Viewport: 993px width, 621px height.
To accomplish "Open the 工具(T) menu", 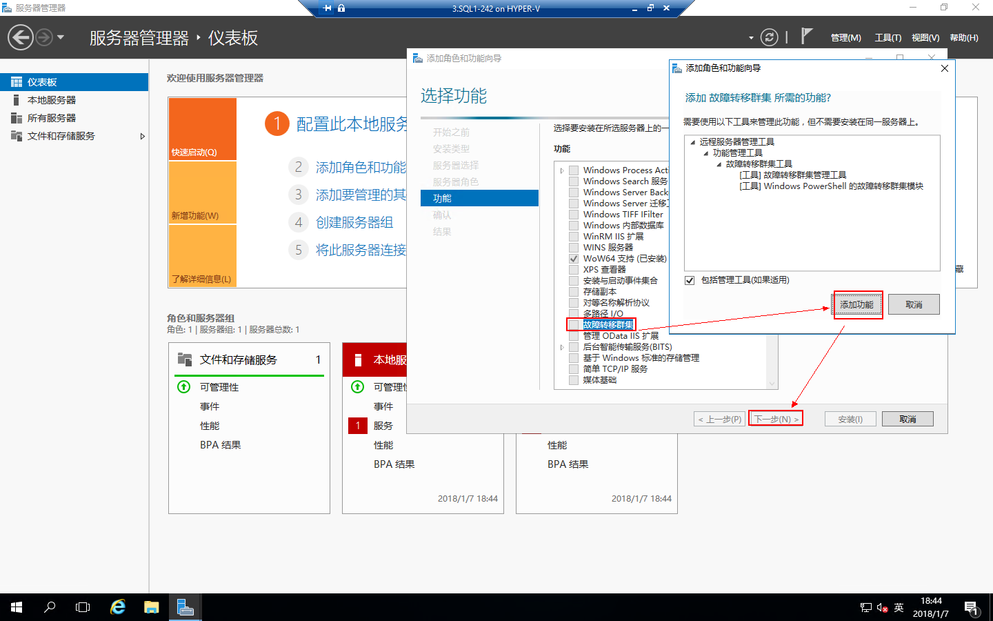I will pyautogui.click(x=888, y=38).
